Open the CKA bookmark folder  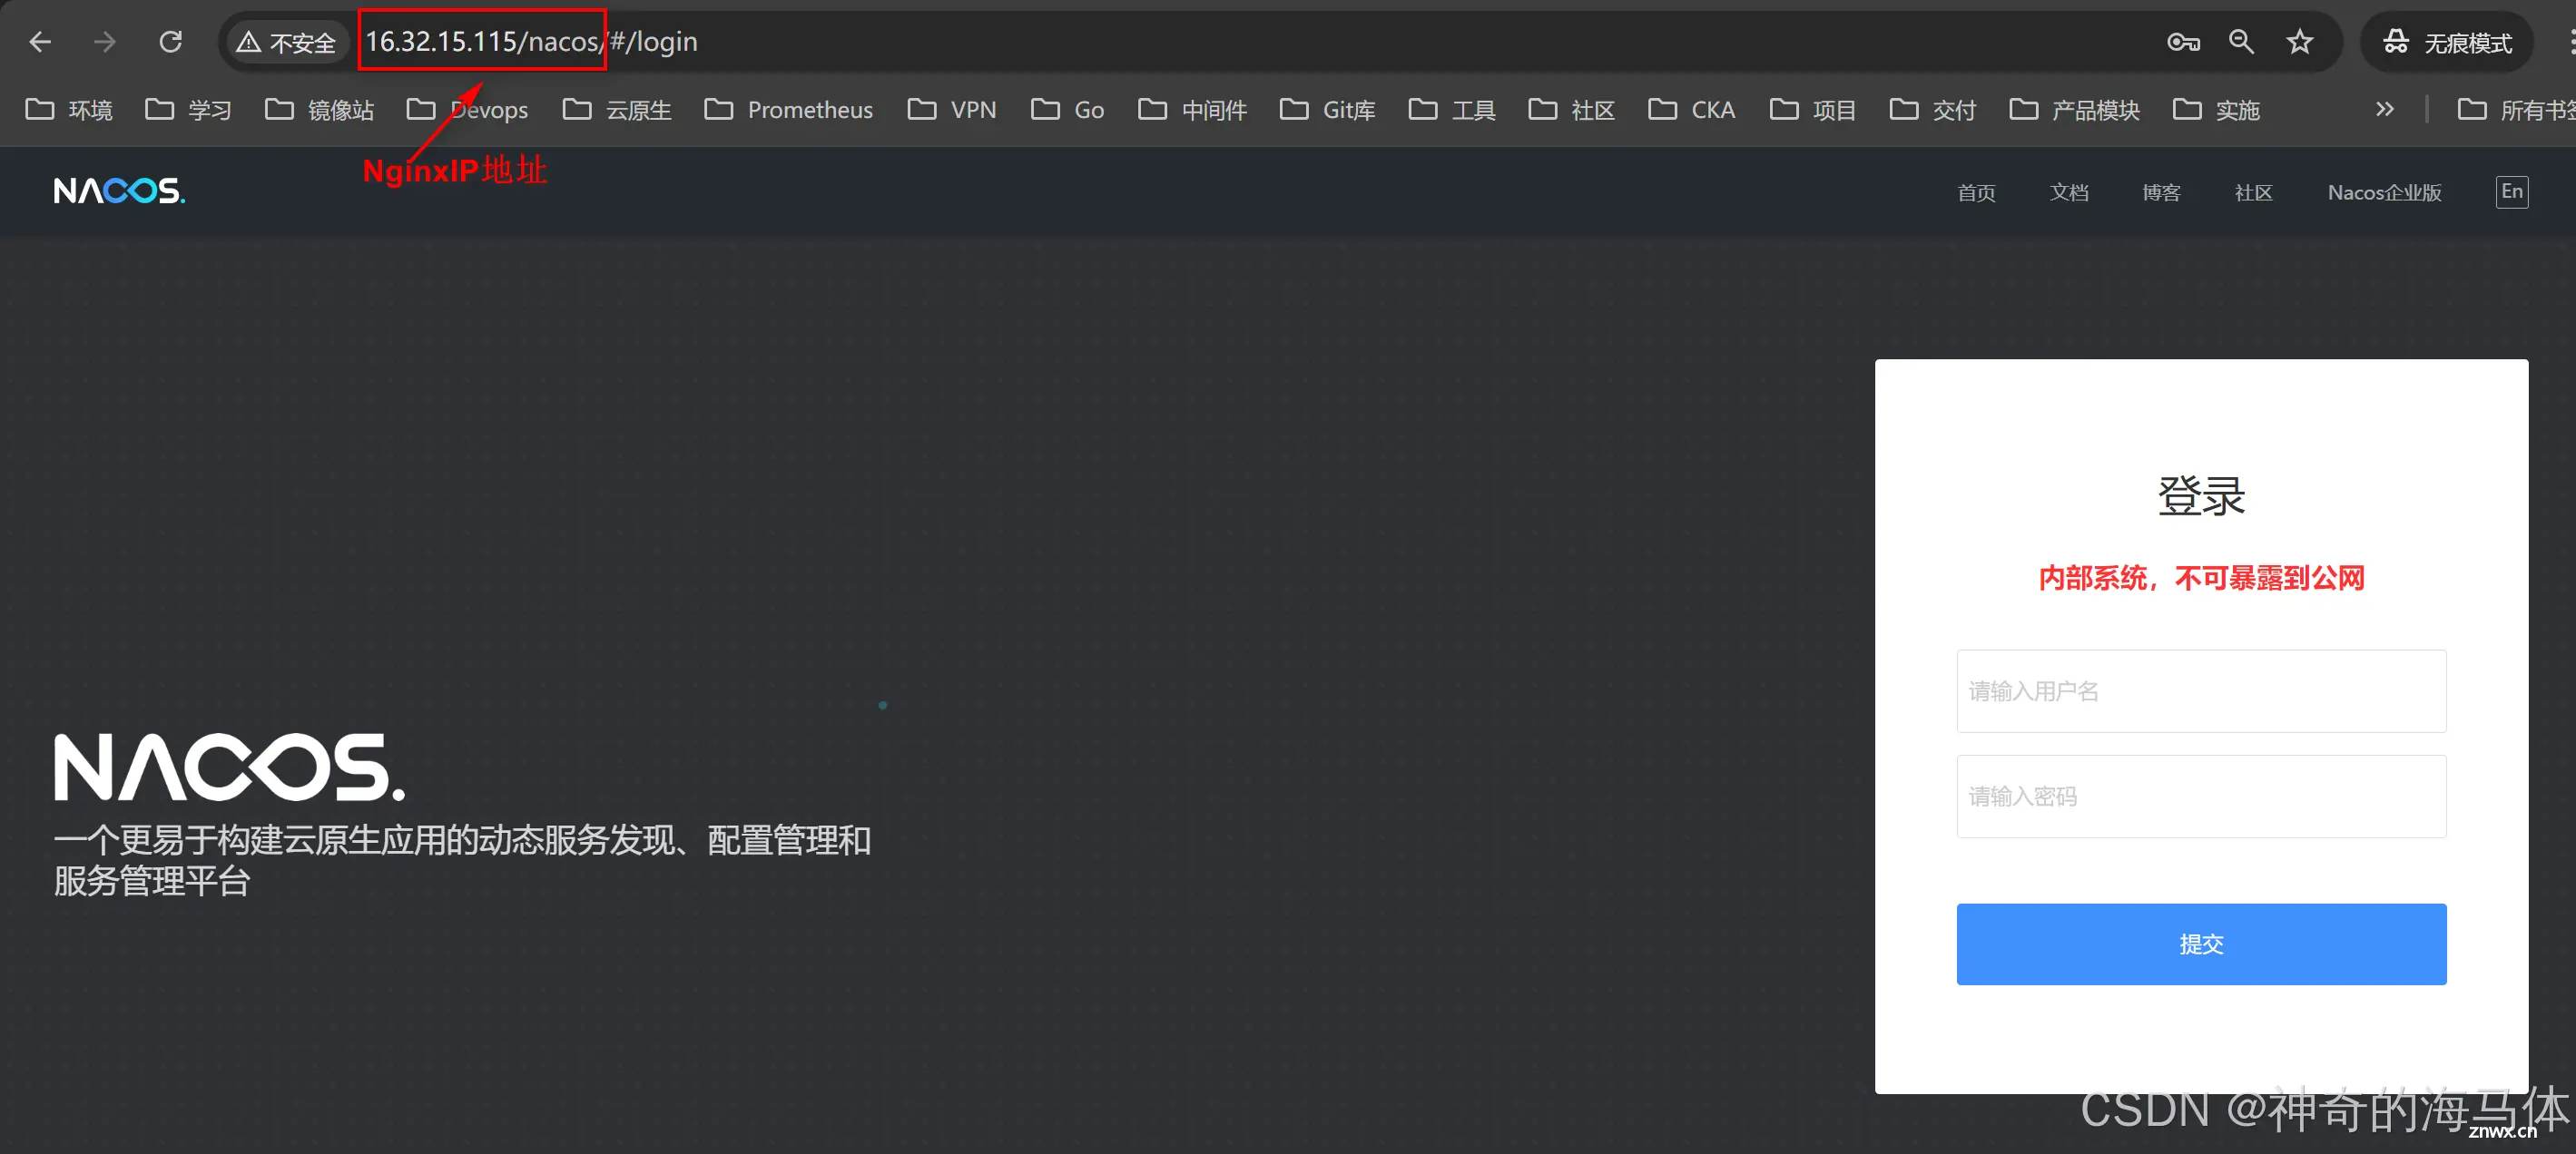[x=1691, y=109]
